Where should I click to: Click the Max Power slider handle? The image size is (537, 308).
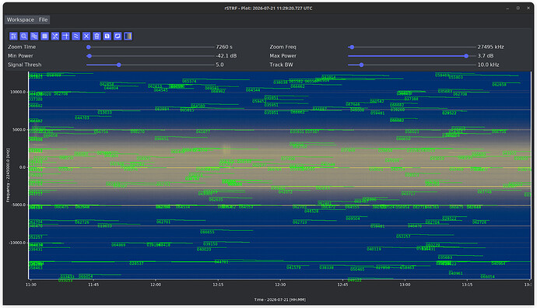[466, 56]
